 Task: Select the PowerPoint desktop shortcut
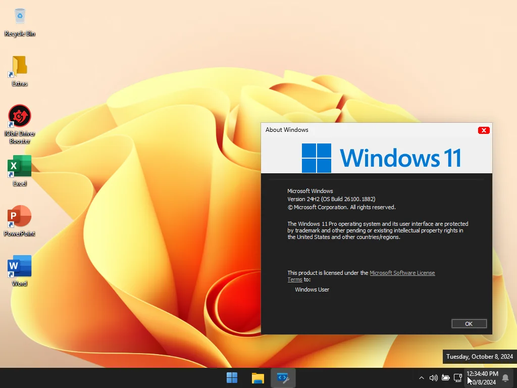pos(20,221)
